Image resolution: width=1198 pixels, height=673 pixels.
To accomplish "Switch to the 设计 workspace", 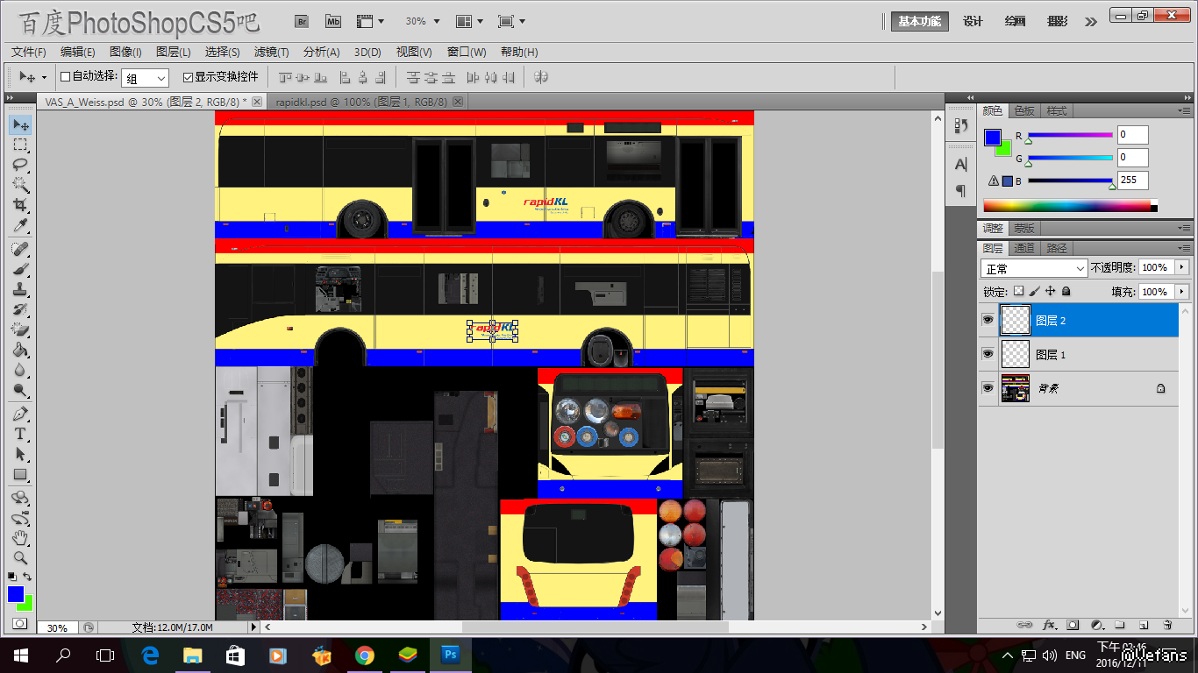I will pyautogui.click(x=973, y=22).
